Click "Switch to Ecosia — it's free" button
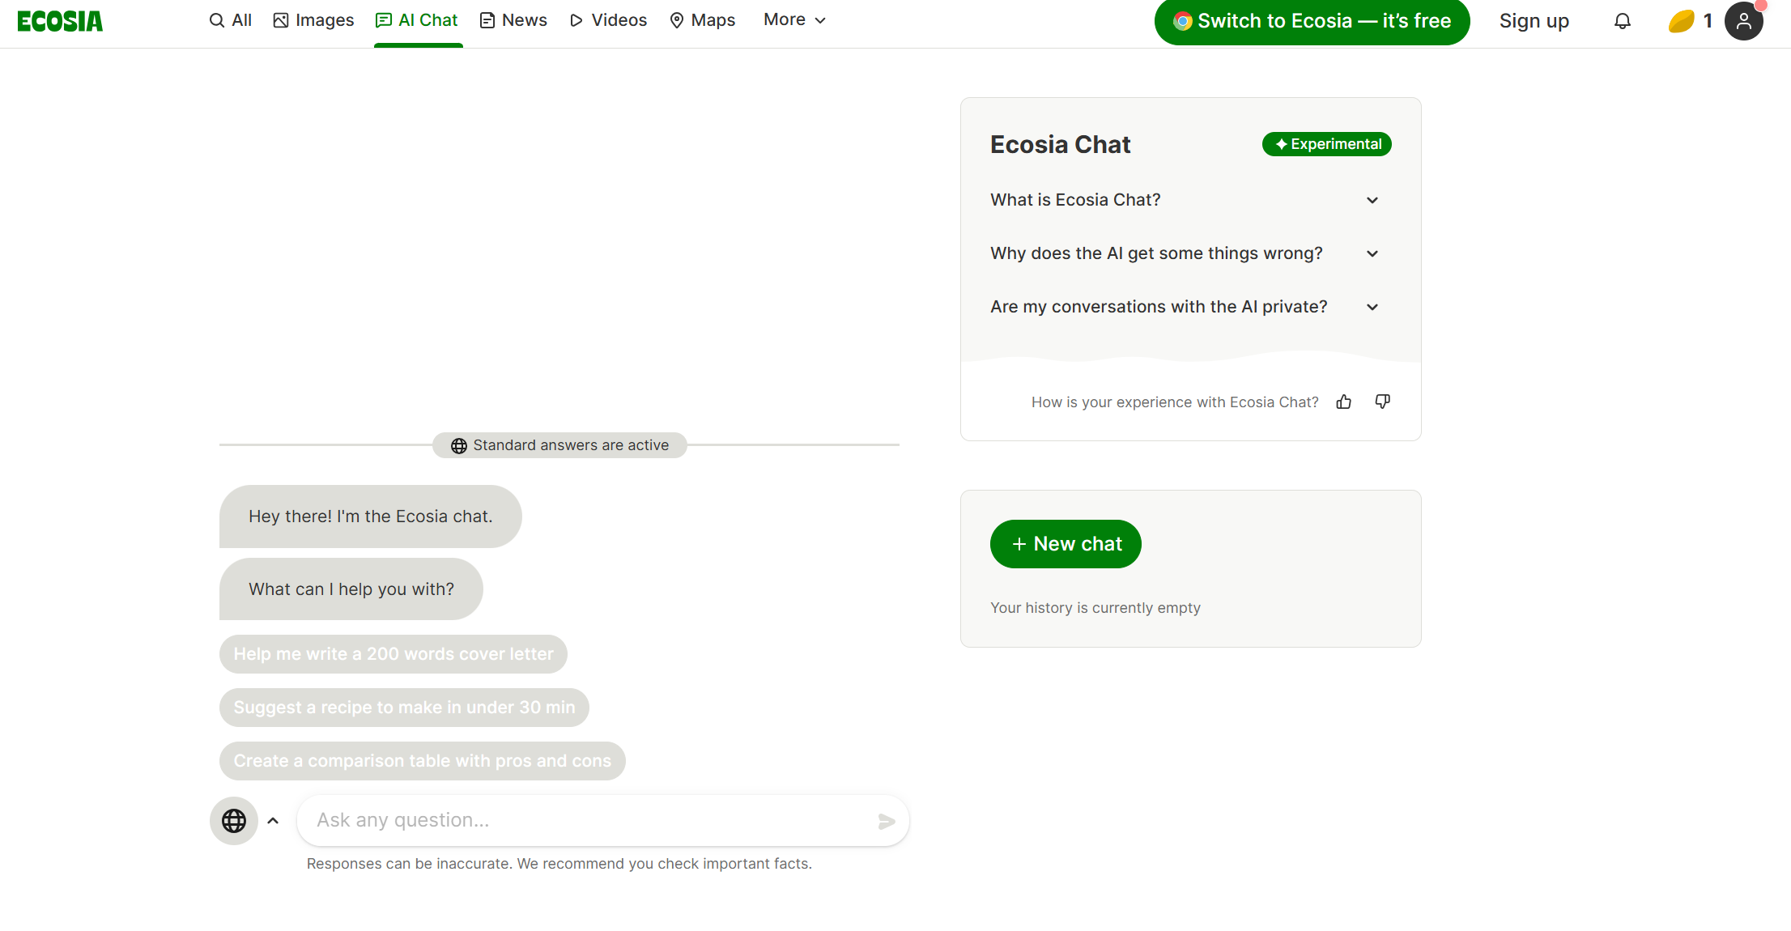1791x931 pixels. (x=1312, y=21)
